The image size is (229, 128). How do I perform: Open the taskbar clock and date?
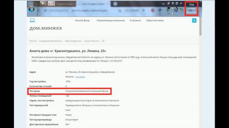(x=191, y=9)
